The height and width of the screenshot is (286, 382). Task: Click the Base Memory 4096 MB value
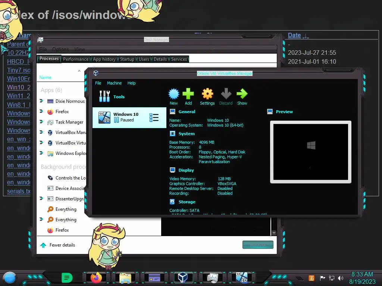pyautogui.click(x=207, y=142)
